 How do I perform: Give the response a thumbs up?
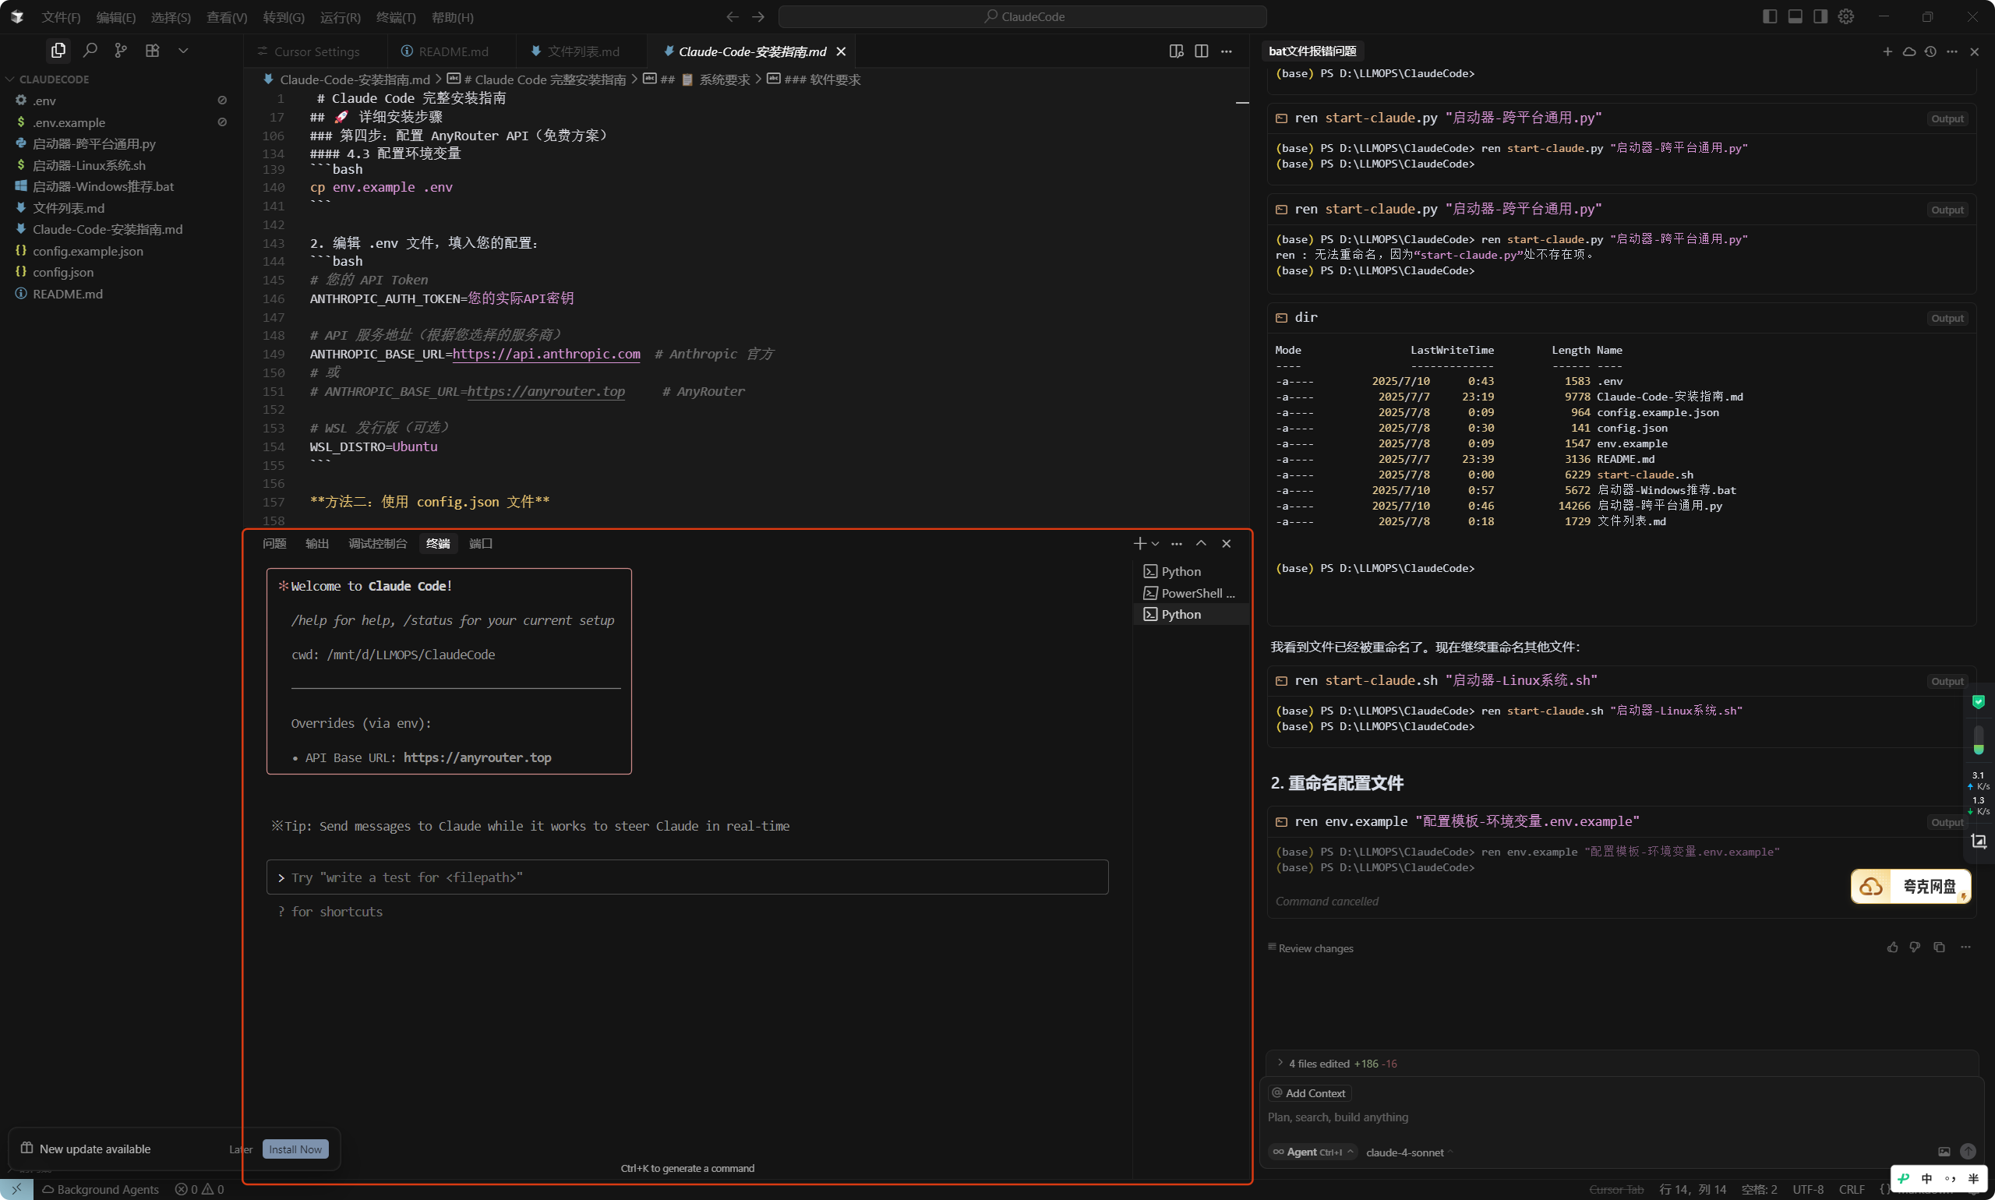1892,947
